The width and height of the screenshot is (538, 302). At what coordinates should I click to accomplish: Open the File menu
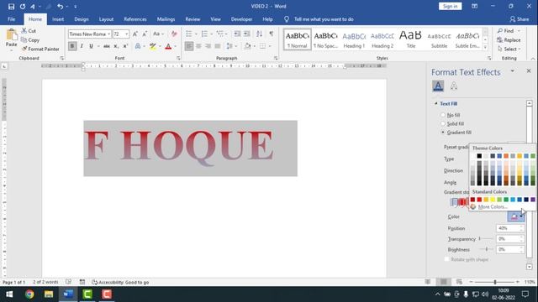(x=11, y=19)
